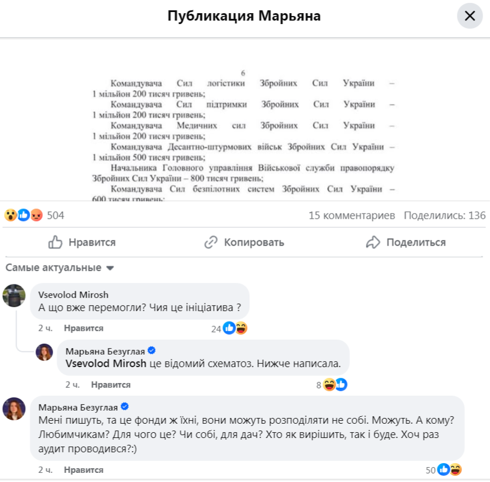Click Марьяна Безуглая's avatar thumbnail
Image resolution: width=490 pixels, height=482 pixels.
(13, 409)
